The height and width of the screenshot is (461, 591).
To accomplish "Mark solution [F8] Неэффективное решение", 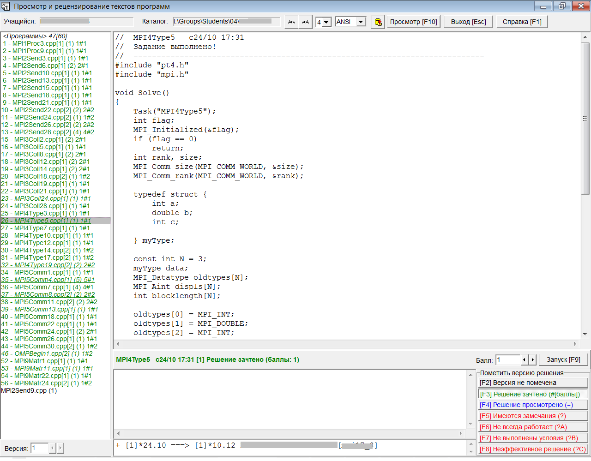I will (533, 449).
